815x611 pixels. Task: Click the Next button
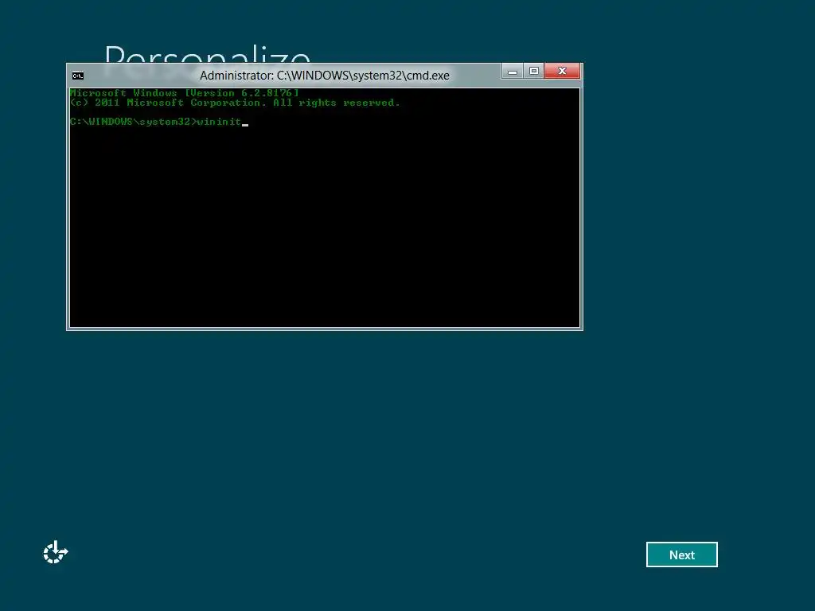(x=681, y=555)
